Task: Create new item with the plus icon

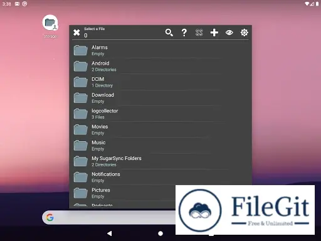Action: point(214,33)
